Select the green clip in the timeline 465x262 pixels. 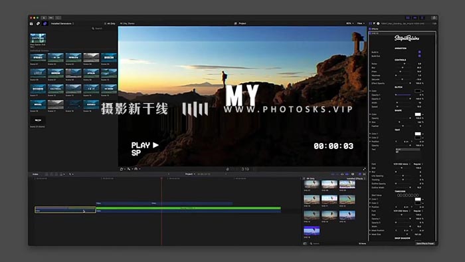(188, 208)
